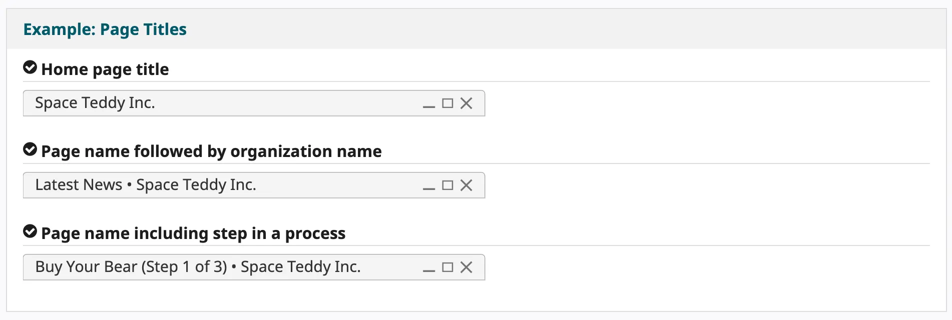Viewport: 952px width, 320px height.
Task: Close the Space Teddy Inc. home window
Action: 466,103
